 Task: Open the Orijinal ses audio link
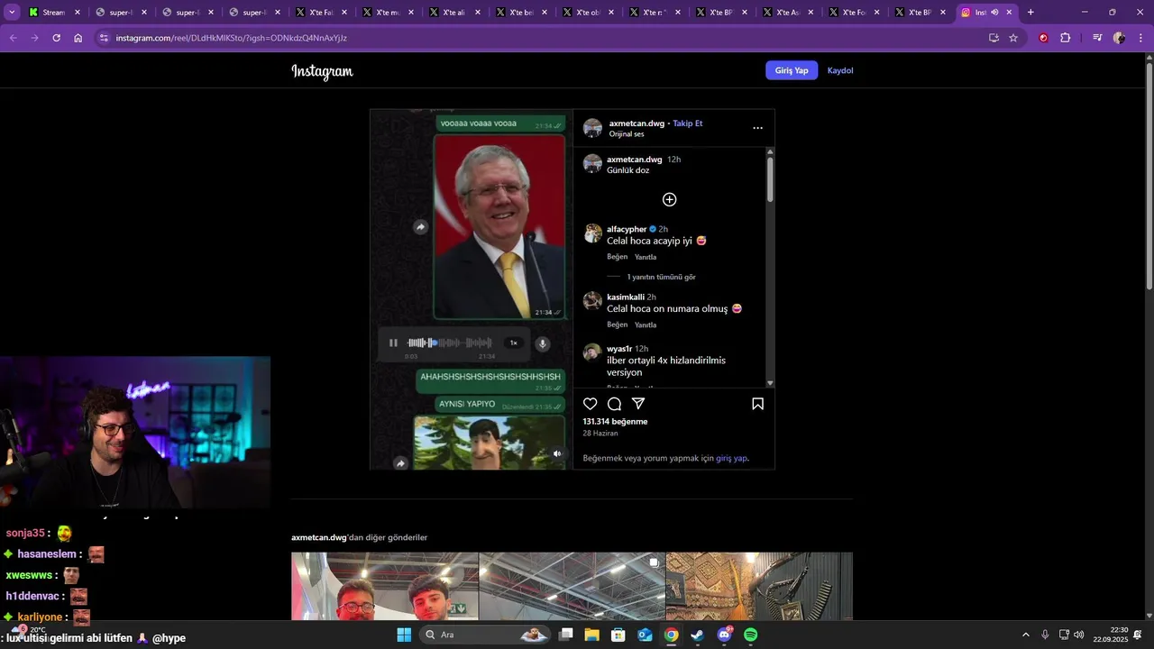click(627, 134)
